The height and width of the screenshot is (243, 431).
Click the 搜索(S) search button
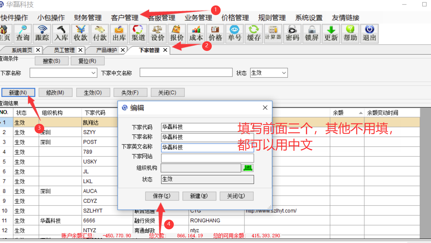pos(51,61)
